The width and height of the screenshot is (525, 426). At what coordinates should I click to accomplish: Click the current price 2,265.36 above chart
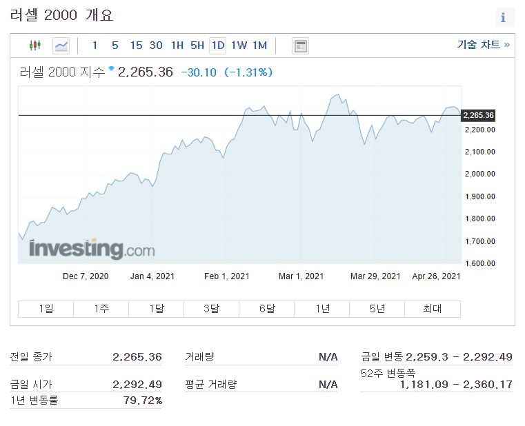coord(146,72)
